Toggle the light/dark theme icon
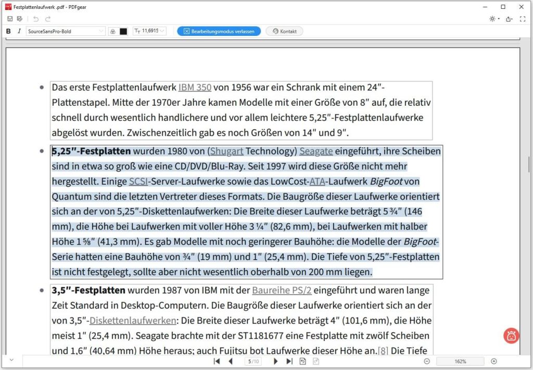 click(x=491, y=18)
